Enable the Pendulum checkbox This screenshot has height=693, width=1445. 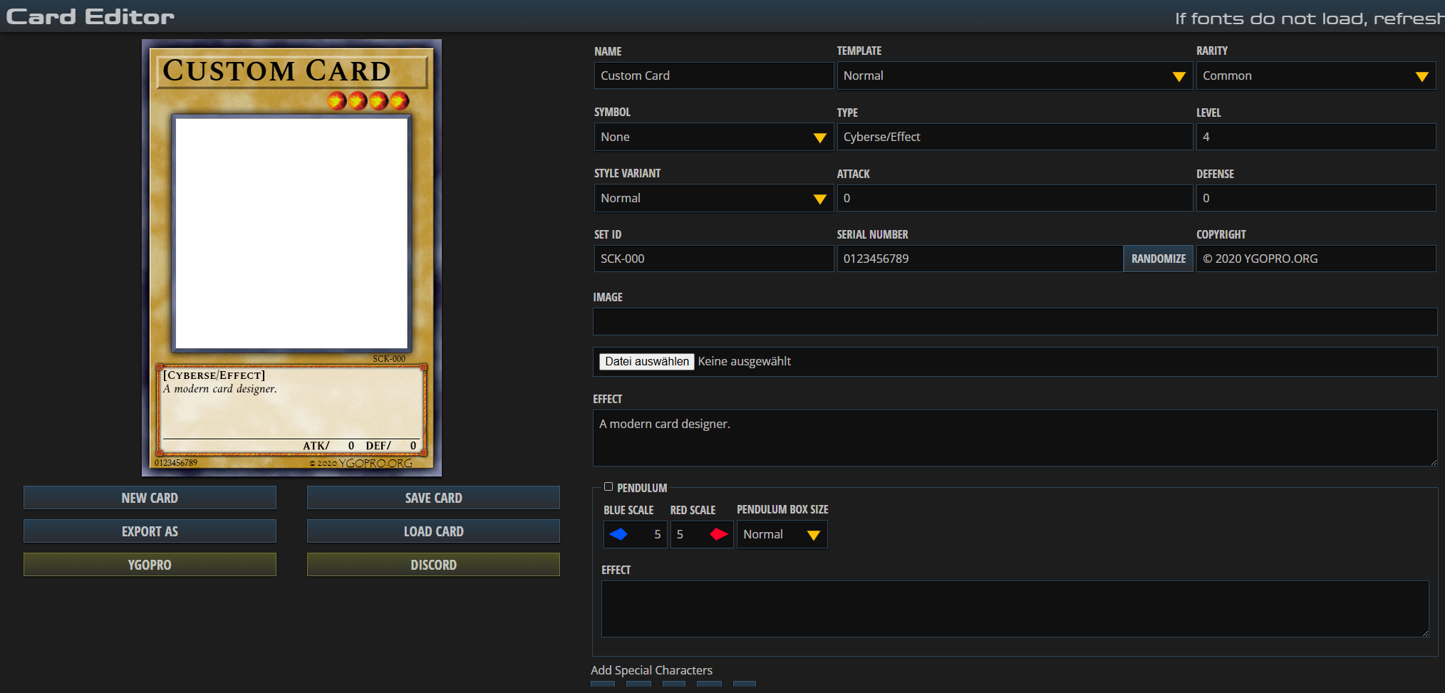pos(608,486)
